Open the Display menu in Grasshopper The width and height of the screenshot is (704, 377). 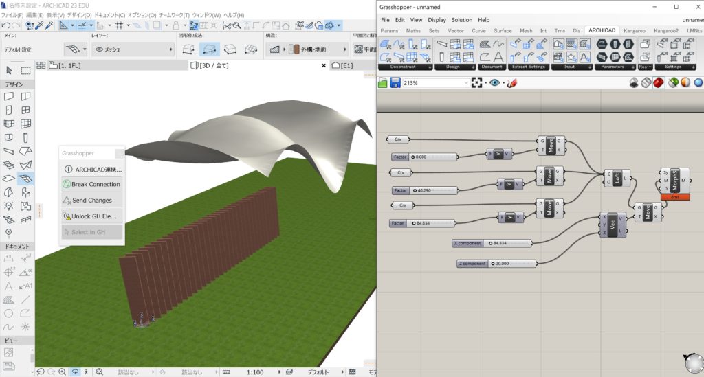pos(437,20)
